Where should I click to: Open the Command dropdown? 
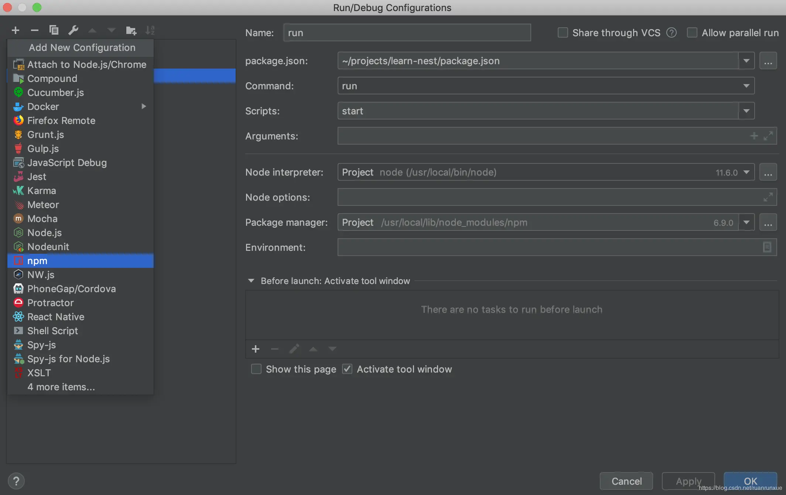tap(746, 86)
